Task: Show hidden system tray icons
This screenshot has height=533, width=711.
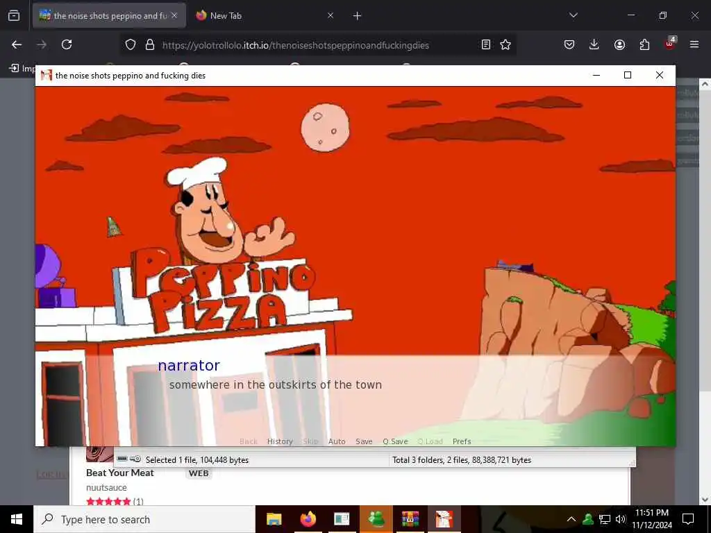Action: click(x=571, y=519)
